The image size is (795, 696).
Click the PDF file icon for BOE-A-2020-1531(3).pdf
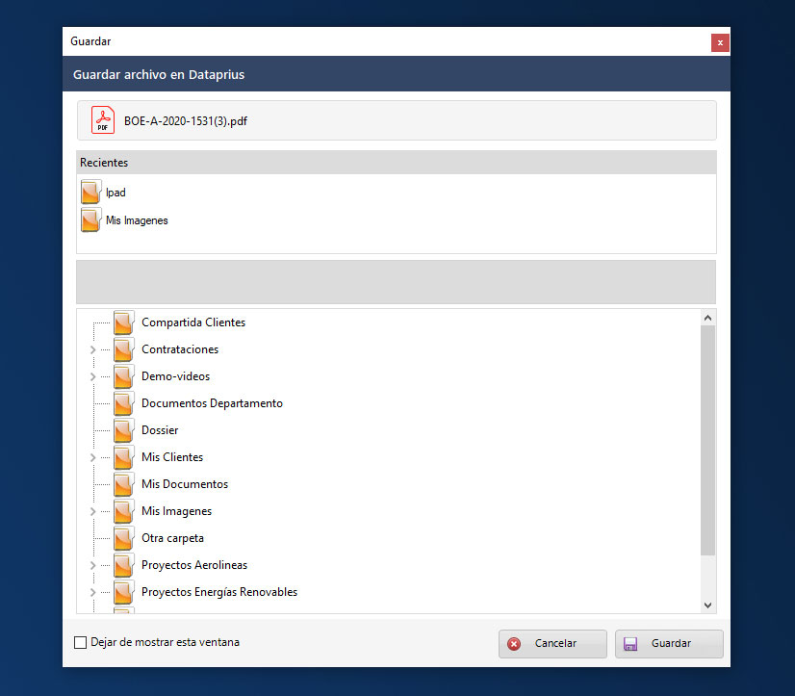tap(103, 120)
